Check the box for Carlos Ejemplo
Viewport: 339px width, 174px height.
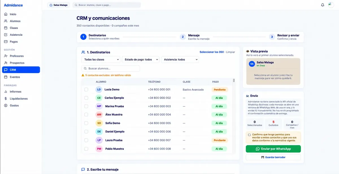click(86, 98)
